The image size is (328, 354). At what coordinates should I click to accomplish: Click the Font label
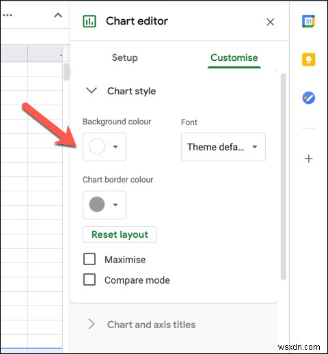tap(189, 122)
